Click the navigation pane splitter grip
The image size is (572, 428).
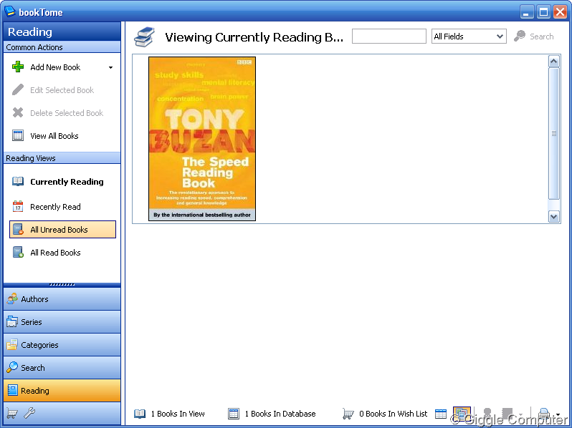[62, 284]
